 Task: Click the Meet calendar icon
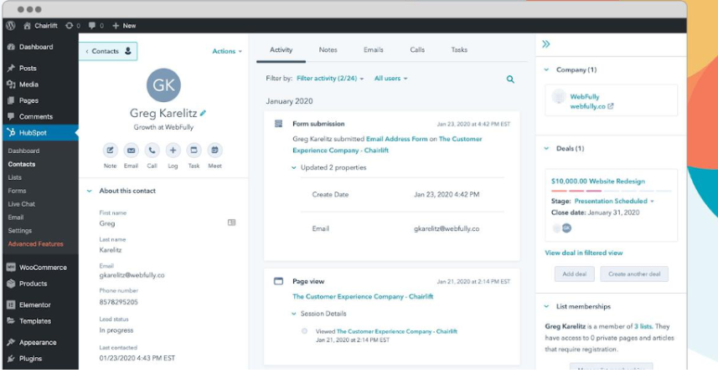(x=214, y=150)
